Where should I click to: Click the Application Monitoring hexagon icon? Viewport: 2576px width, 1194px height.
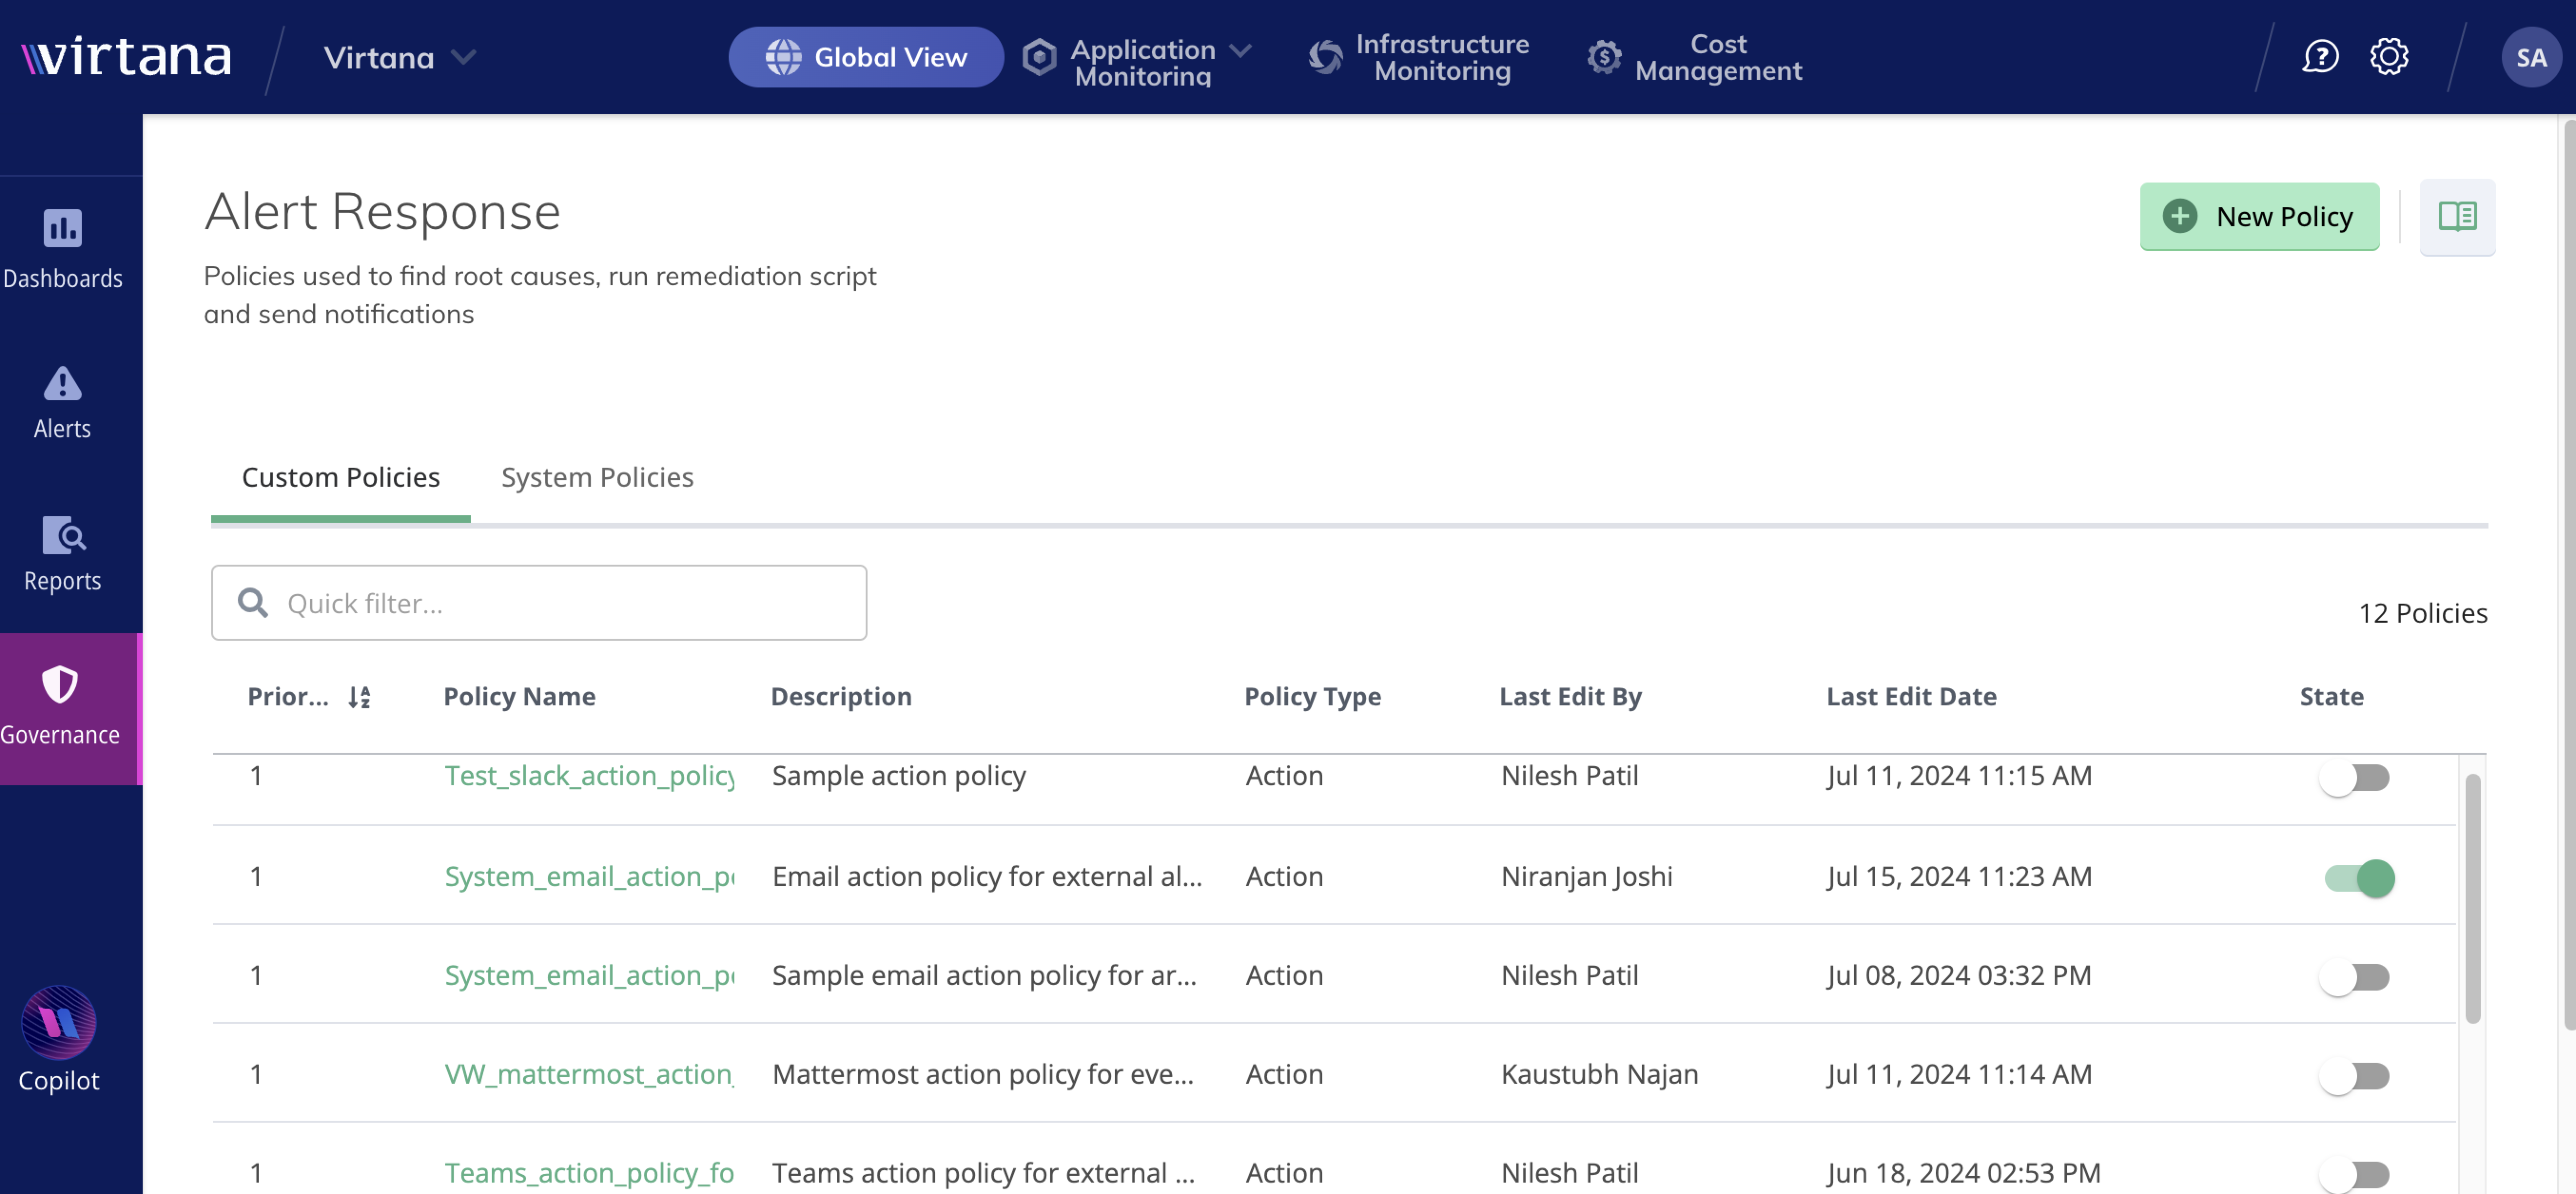(1040, 57)
